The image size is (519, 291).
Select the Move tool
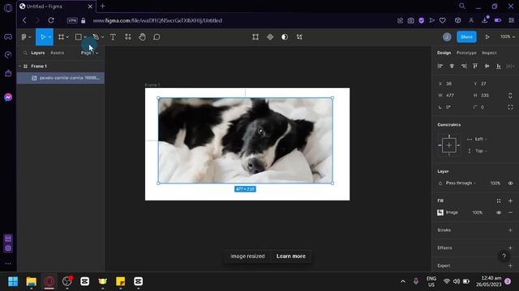42,37
